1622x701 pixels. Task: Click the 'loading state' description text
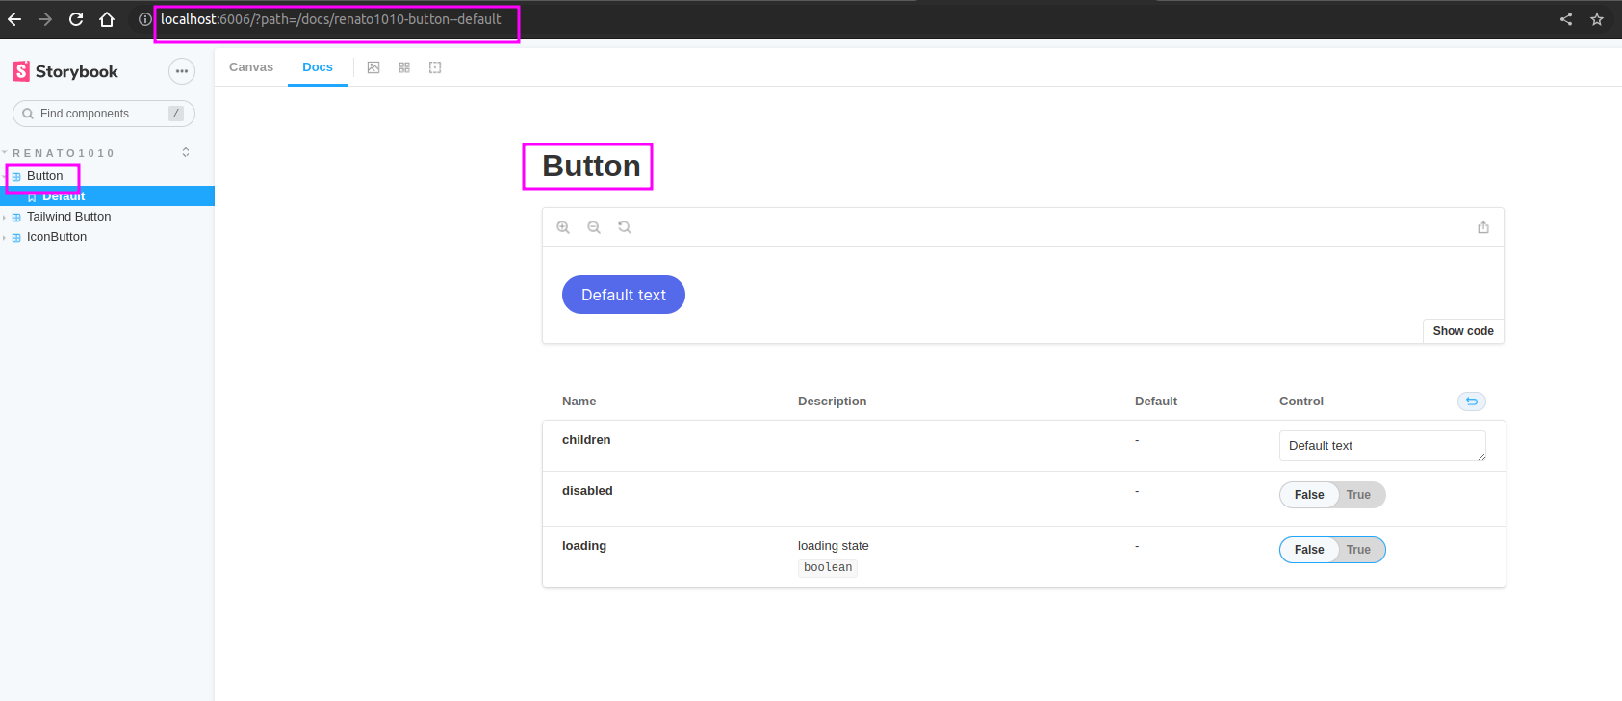[x=834, y=546]
